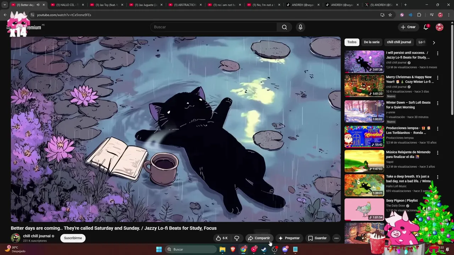The height and width of the screenshot is (255, 454).
Task: Switch to the '(5) ANDREH' X tab
Action: click(x=381, y=5)
